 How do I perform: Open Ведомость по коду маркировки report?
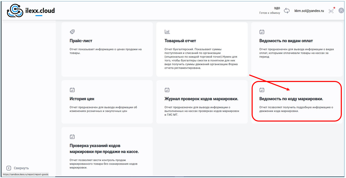[291, 99]
